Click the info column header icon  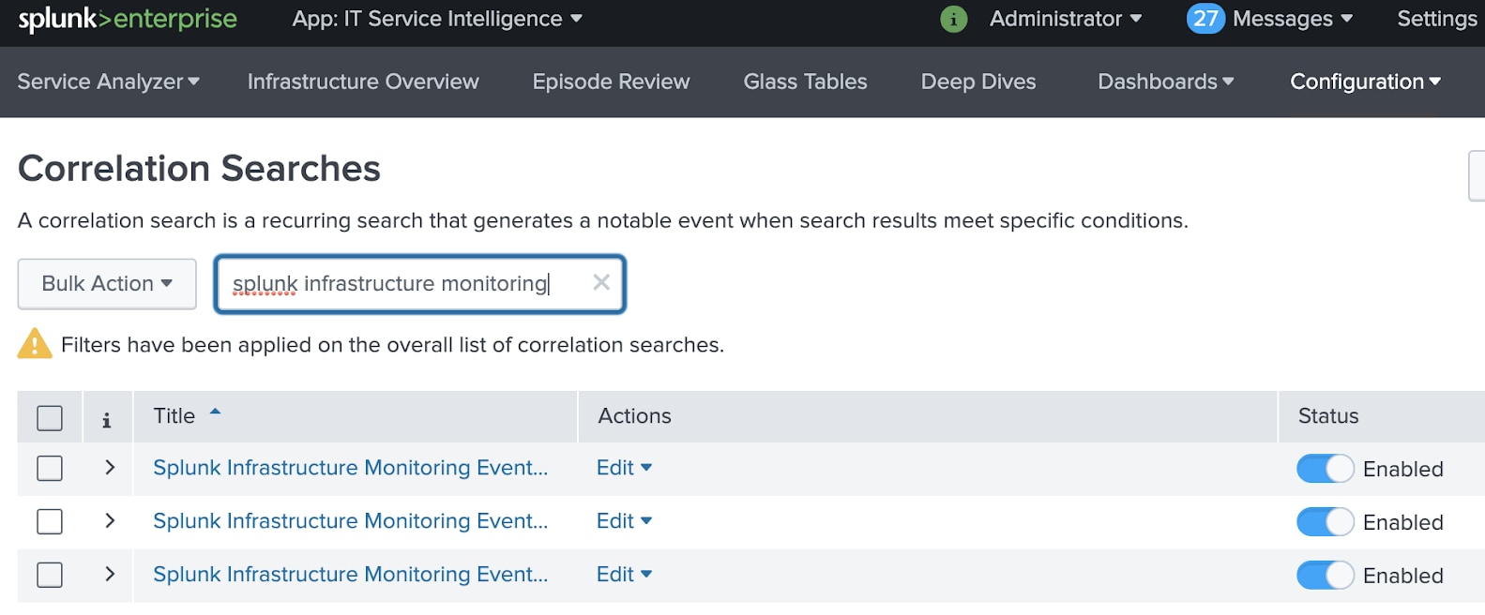coord(107,420)
